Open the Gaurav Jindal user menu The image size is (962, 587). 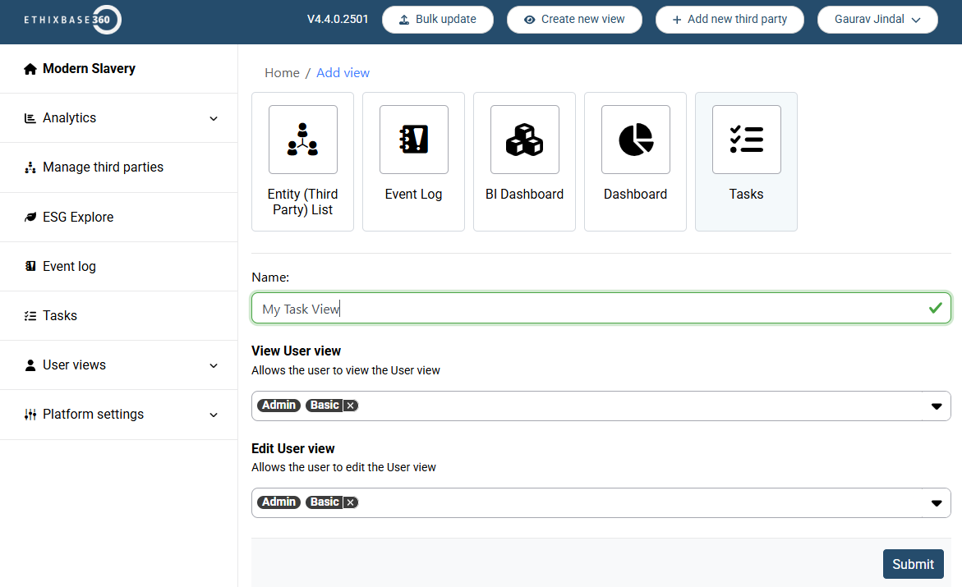click(x=877, y=20)
